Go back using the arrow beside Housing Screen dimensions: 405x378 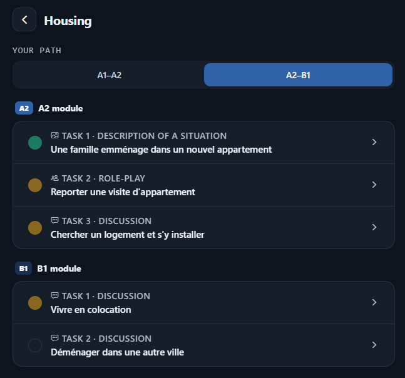coord(24,19)
